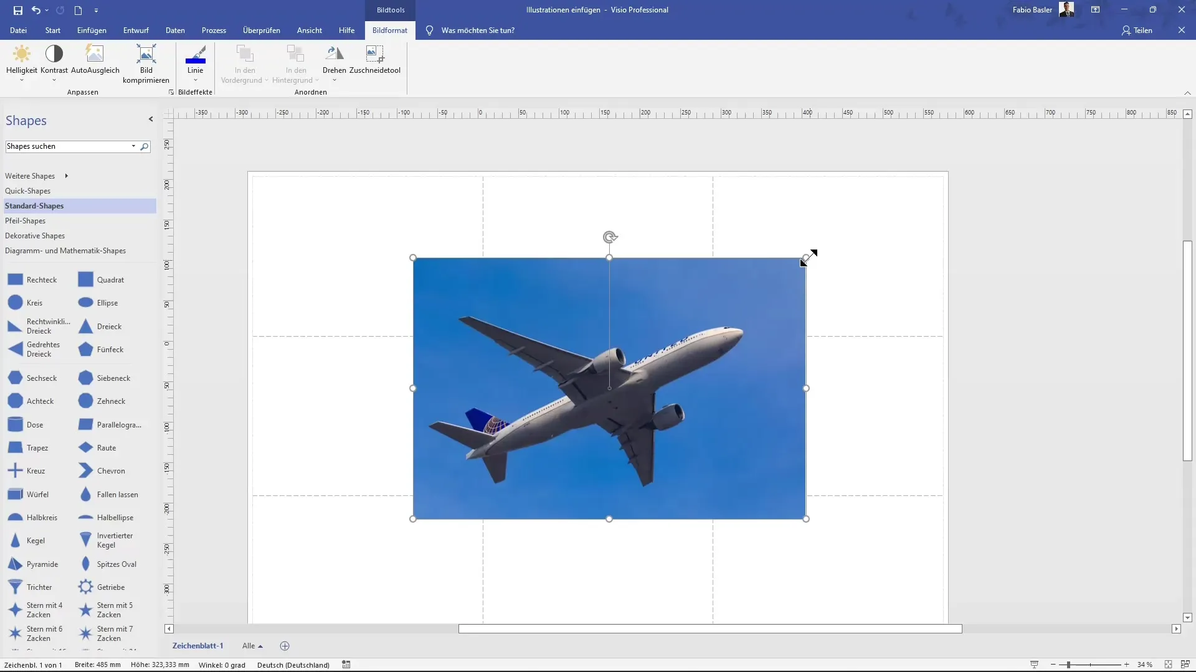This screenshot has height=672, width=1196.
Task: Open the Anpassen dialog launcher
Action: pyautogui.click(x=171, y=92)
